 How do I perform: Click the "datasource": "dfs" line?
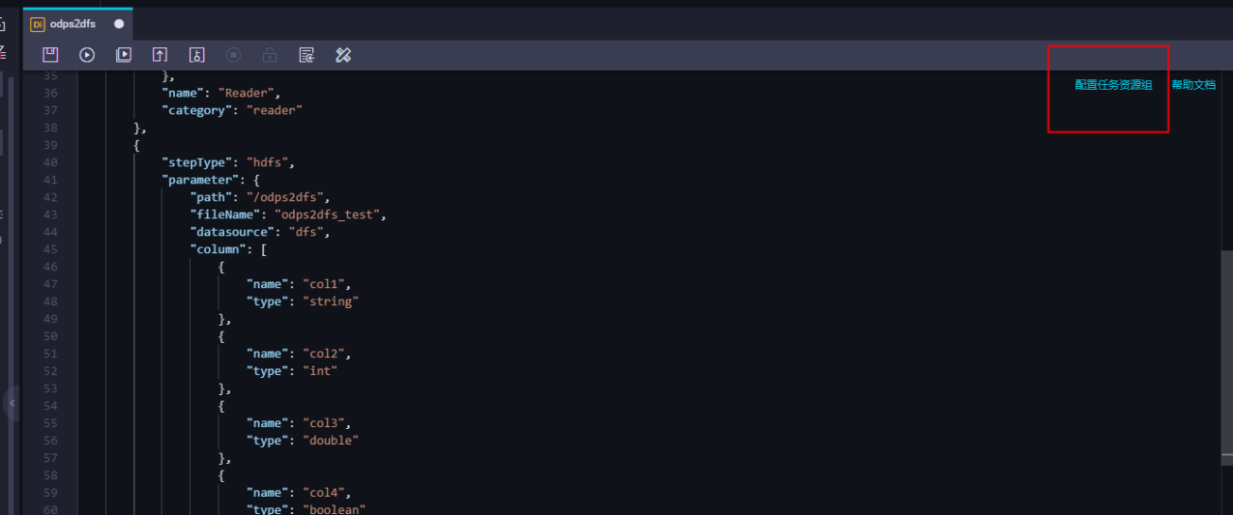[x=260, y=232]
